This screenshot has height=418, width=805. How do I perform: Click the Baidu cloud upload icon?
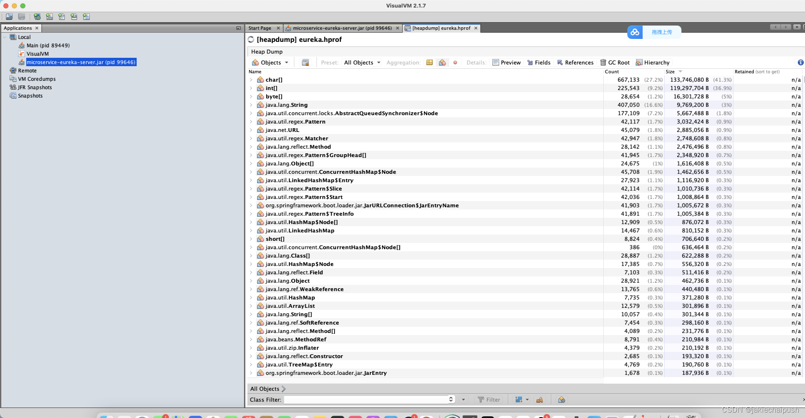click(x=635, y=32)
